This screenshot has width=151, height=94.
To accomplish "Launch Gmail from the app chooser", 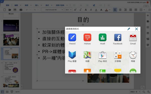I will 133,39.
